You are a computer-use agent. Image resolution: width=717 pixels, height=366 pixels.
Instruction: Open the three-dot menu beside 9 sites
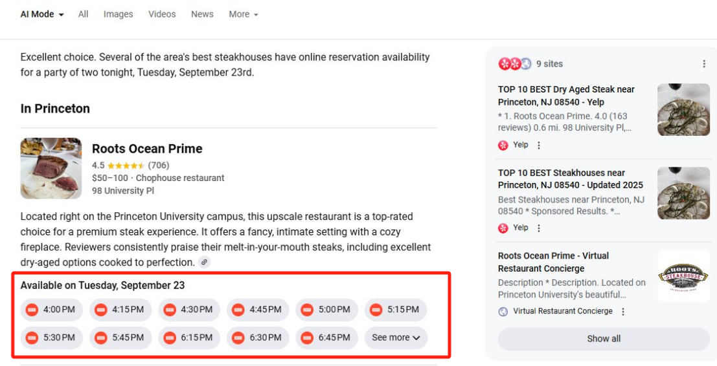coord(704,64)
